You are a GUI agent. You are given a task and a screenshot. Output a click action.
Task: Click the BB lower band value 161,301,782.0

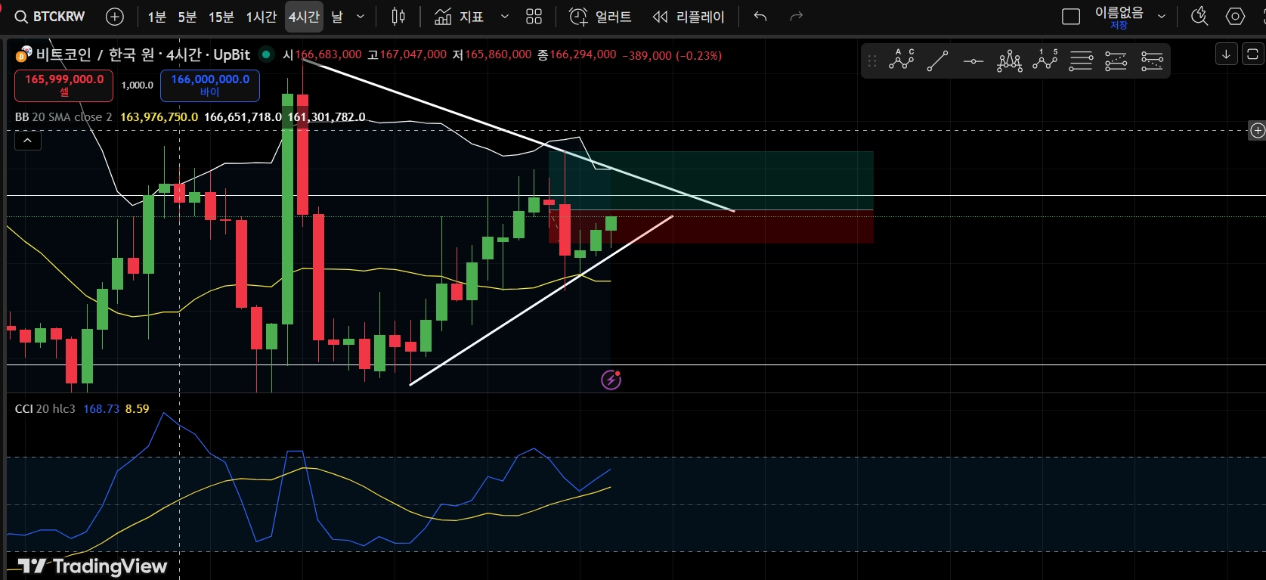pos(327,117)
